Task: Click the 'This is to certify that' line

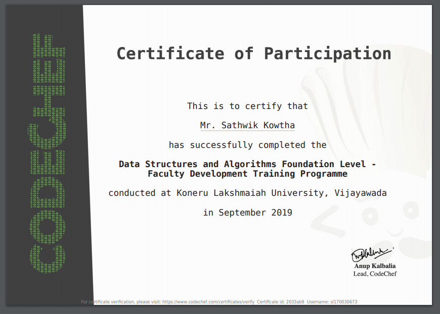Action: pyautogui.click(x=247, y=106)
